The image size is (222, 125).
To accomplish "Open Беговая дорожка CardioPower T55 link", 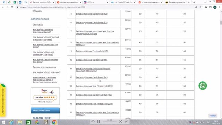I will coord(92,60).
